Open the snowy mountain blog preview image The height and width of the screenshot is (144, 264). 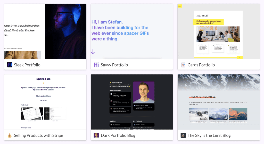pos(219,102)
